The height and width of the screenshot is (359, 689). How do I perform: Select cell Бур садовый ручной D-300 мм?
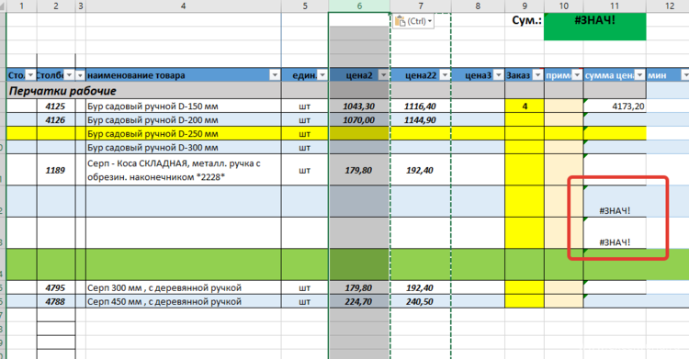[183, 147]
